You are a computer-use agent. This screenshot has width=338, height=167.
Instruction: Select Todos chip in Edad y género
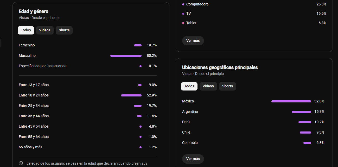26,30
